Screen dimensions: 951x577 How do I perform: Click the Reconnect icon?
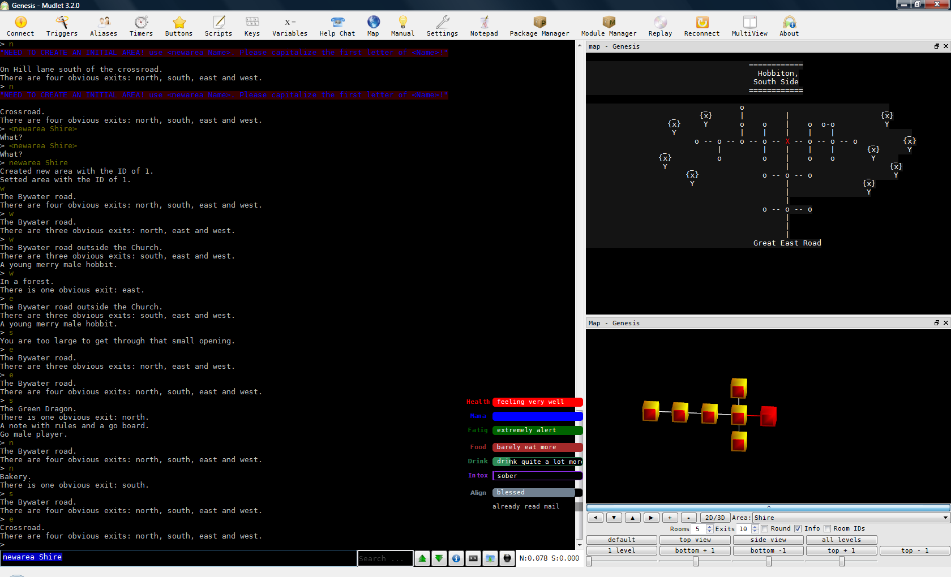702,26
